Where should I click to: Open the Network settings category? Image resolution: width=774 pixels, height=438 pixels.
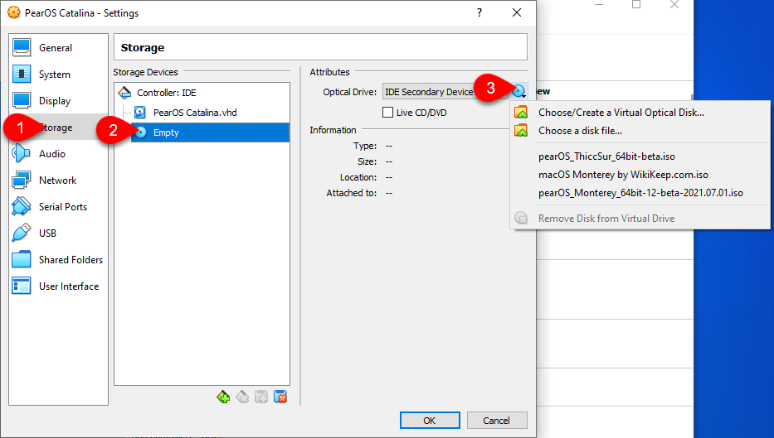point(57,180)
